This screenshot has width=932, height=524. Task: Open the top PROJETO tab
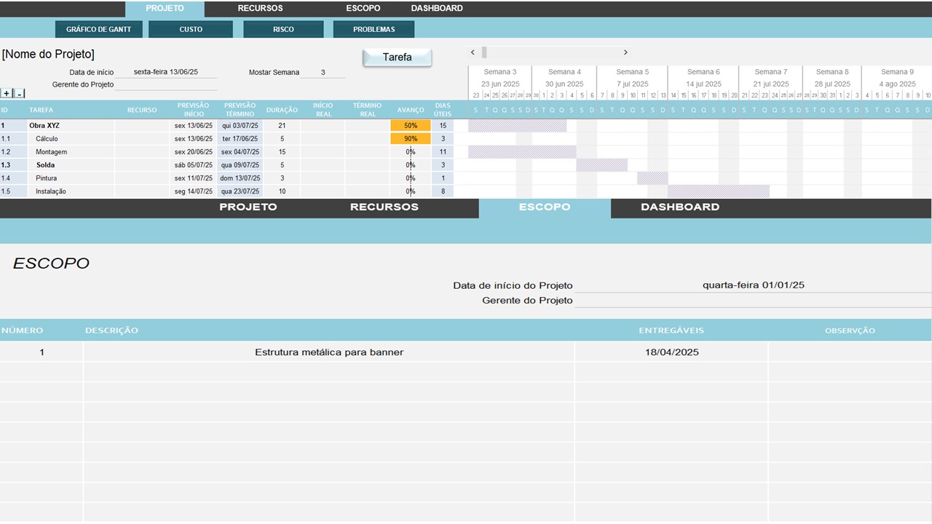pyautogui.click(x=165, y=9)
